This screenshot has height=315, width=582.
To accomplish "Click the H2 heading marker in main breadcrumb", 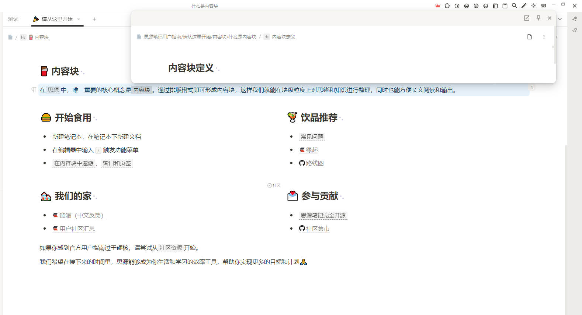I will pos(23,37).
